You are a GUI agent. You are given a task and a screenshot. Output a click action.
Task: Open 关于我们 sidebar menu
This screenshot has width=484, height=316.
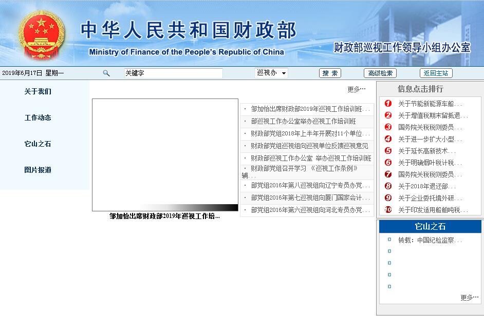(38, 91)
